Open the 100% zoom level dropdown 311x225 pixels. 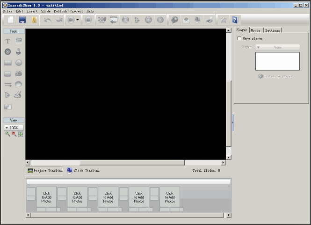(14, 128)
